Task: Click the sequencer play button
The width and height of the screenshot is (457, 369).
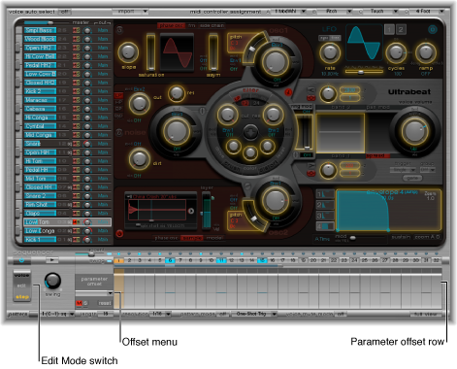Action: [51, 260]
